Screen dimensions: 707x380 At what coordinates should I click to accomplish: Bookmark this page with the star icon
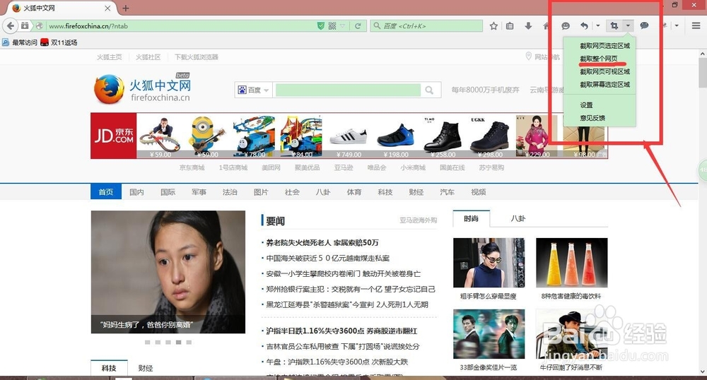[493, 26]
